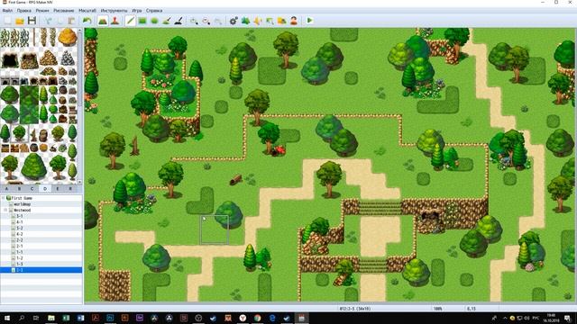
Task: Switch to tileset tab C
Action: 32,188
